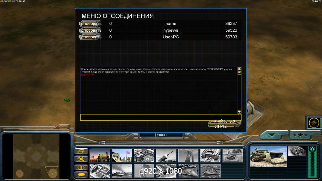Select the tall tower defense build icon
The height and width of the screenshot is (181, 322).
[188, 156]
